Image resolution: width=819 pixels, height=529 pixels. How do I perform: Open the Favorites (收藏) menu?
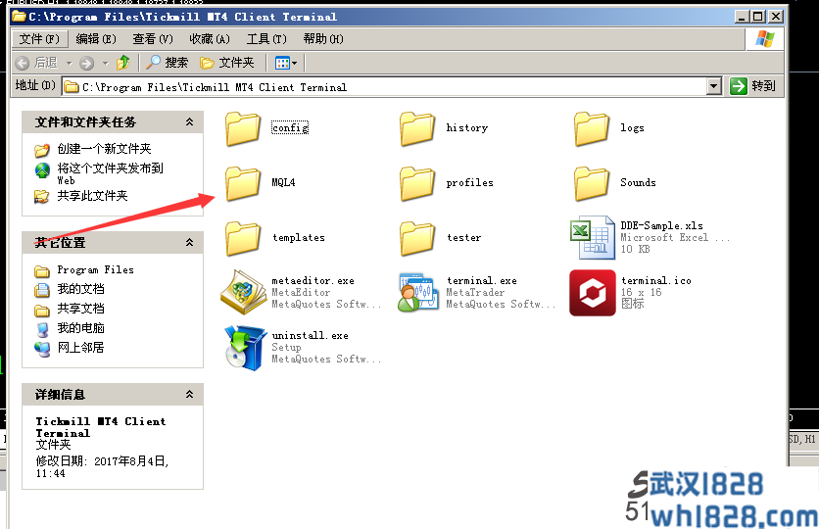(210, 39)
